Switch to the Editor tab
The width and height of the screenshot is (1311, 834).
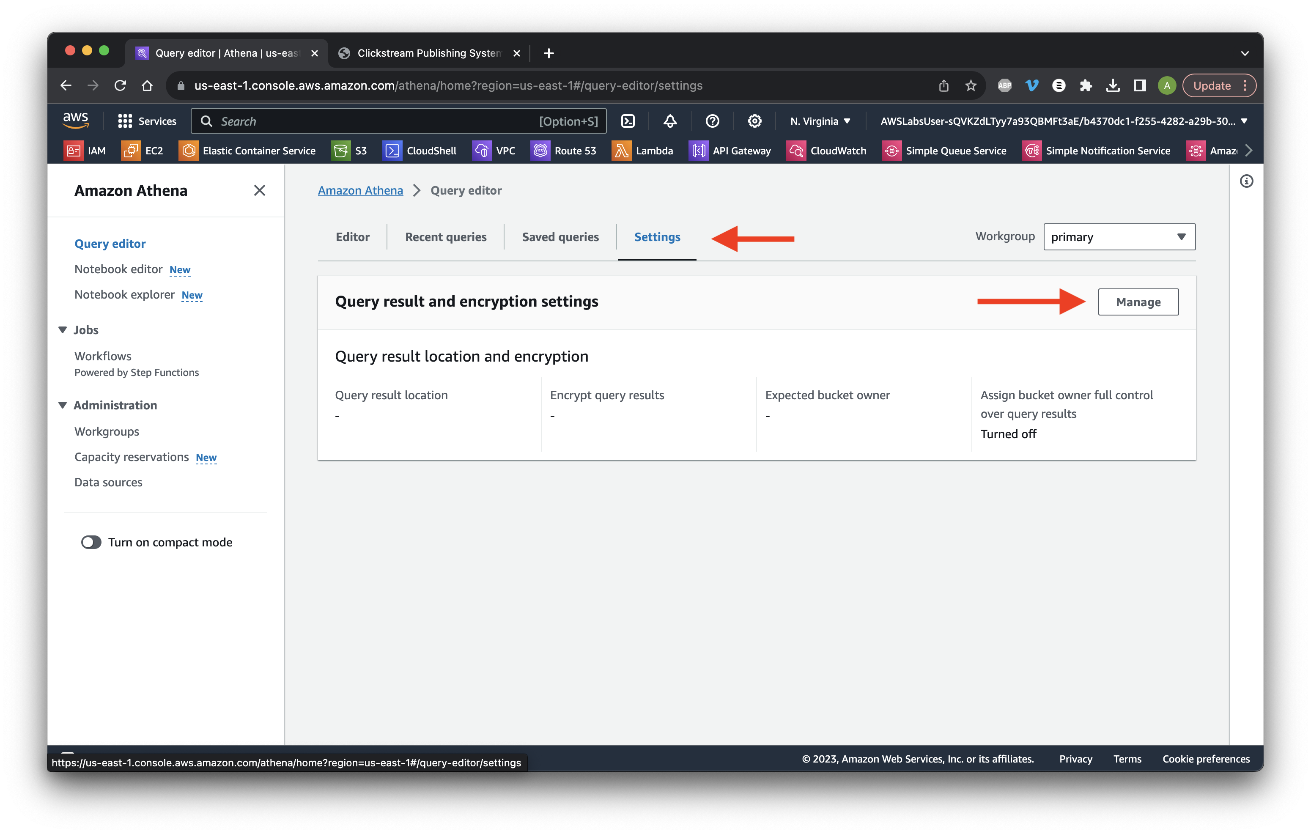pyautogui.click(x=352, y=237)
